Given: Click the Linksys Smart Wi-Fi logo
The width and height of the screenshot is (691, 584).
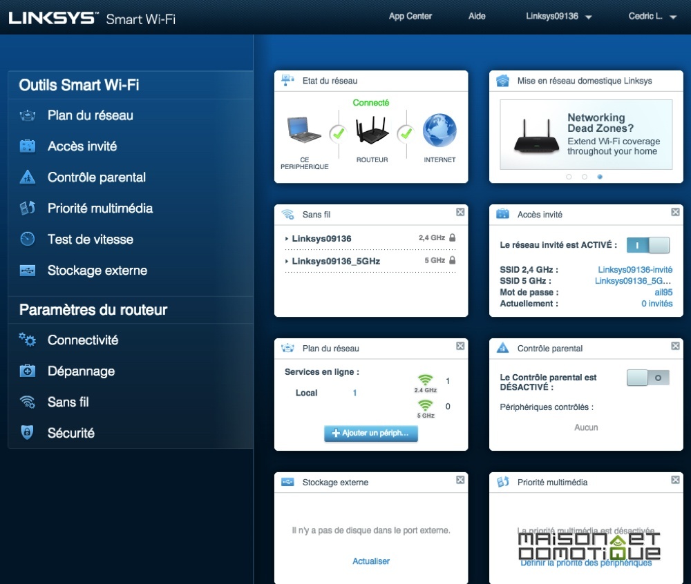Looking at the screenshot, I should (92, 18).
